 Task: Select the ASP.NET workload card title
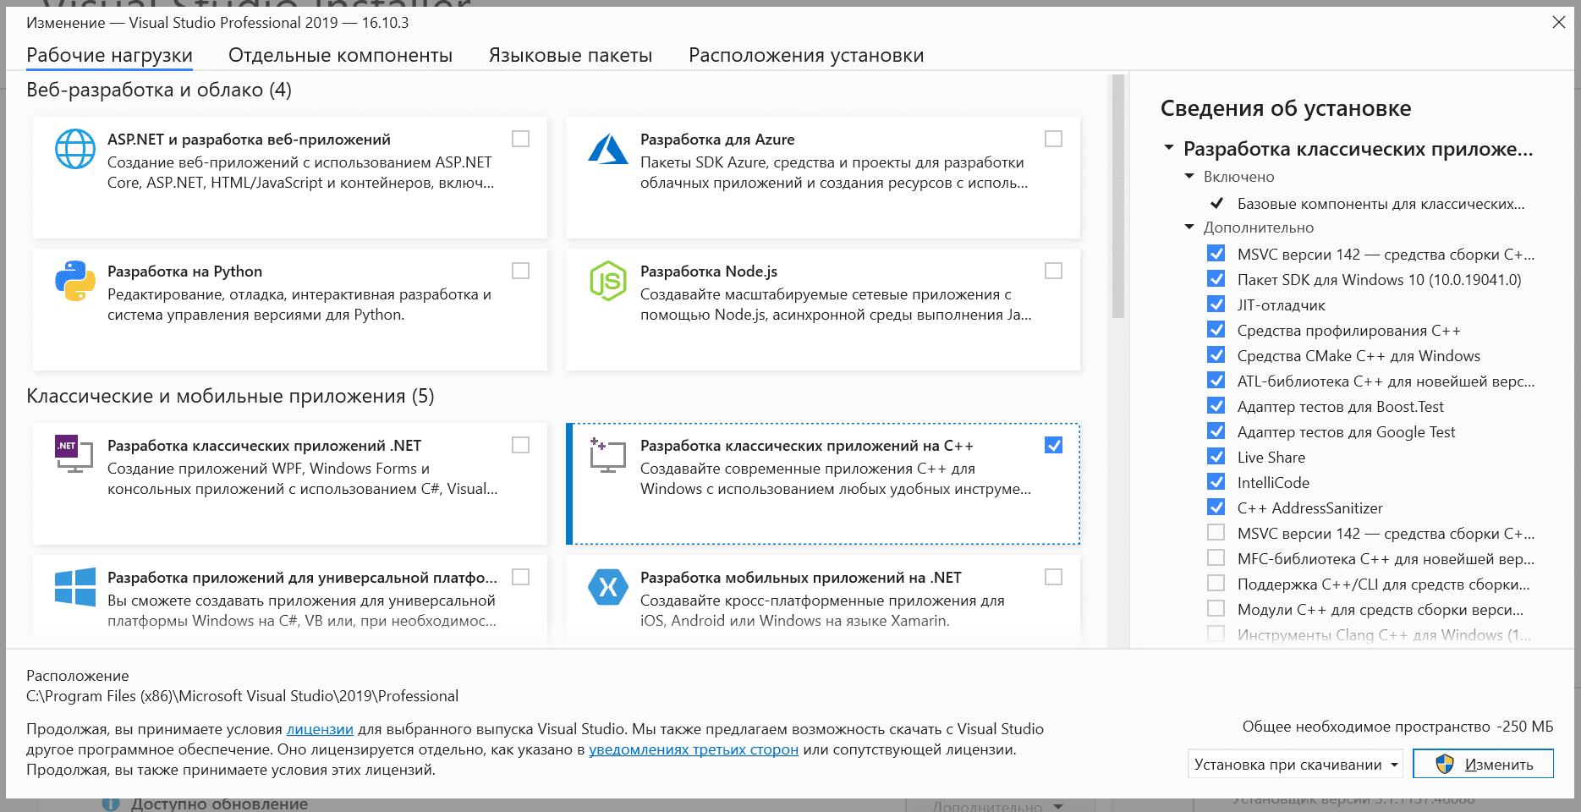pos(249,140)
